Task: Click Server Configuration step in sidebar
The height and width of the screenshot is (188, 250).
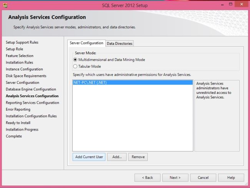Action: pyautogui.click(x=22, y=83)
